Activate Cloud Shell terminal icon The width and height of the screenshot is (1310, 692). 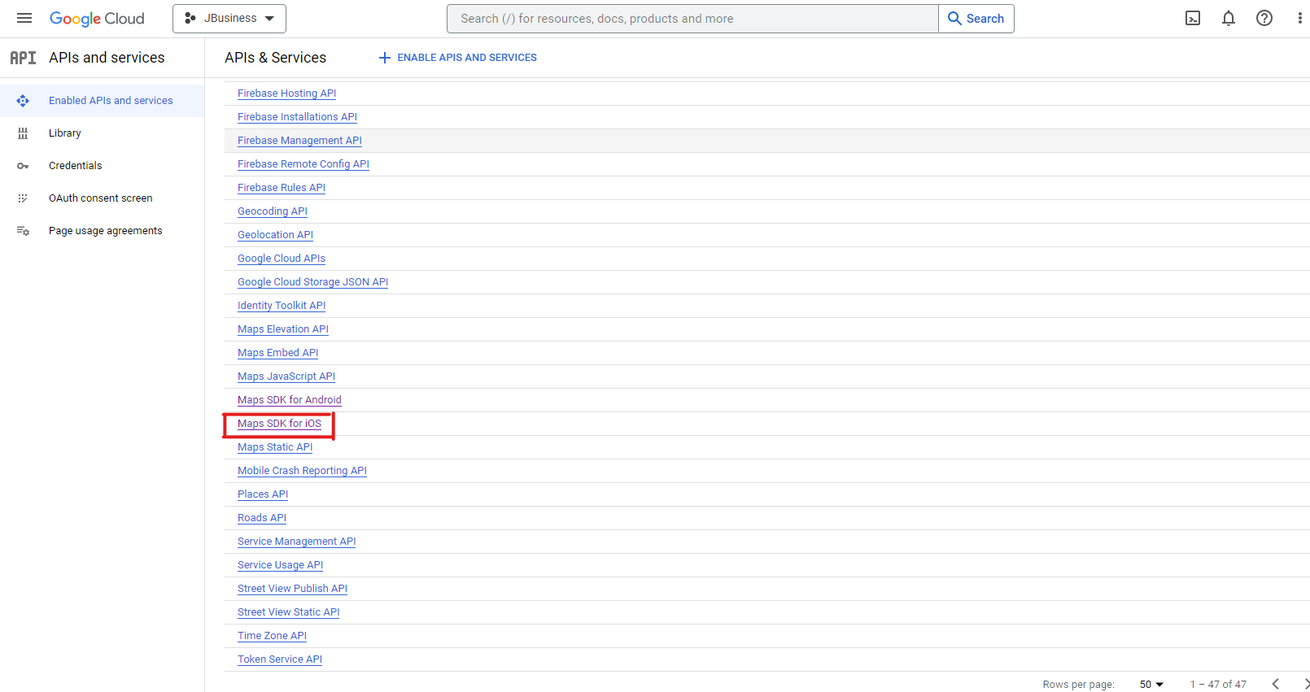(x=1193, y=19)
